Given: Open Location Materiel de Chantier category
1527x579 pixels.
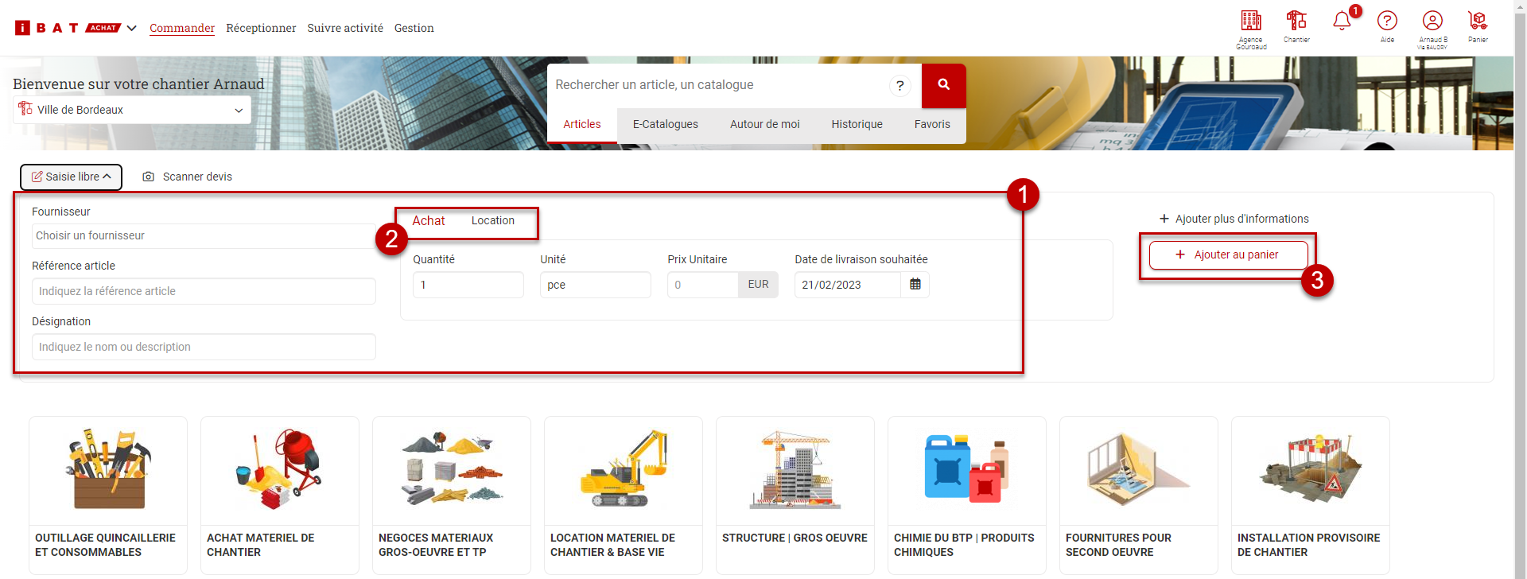Looking at the screenshot, I should pos(624,493).
